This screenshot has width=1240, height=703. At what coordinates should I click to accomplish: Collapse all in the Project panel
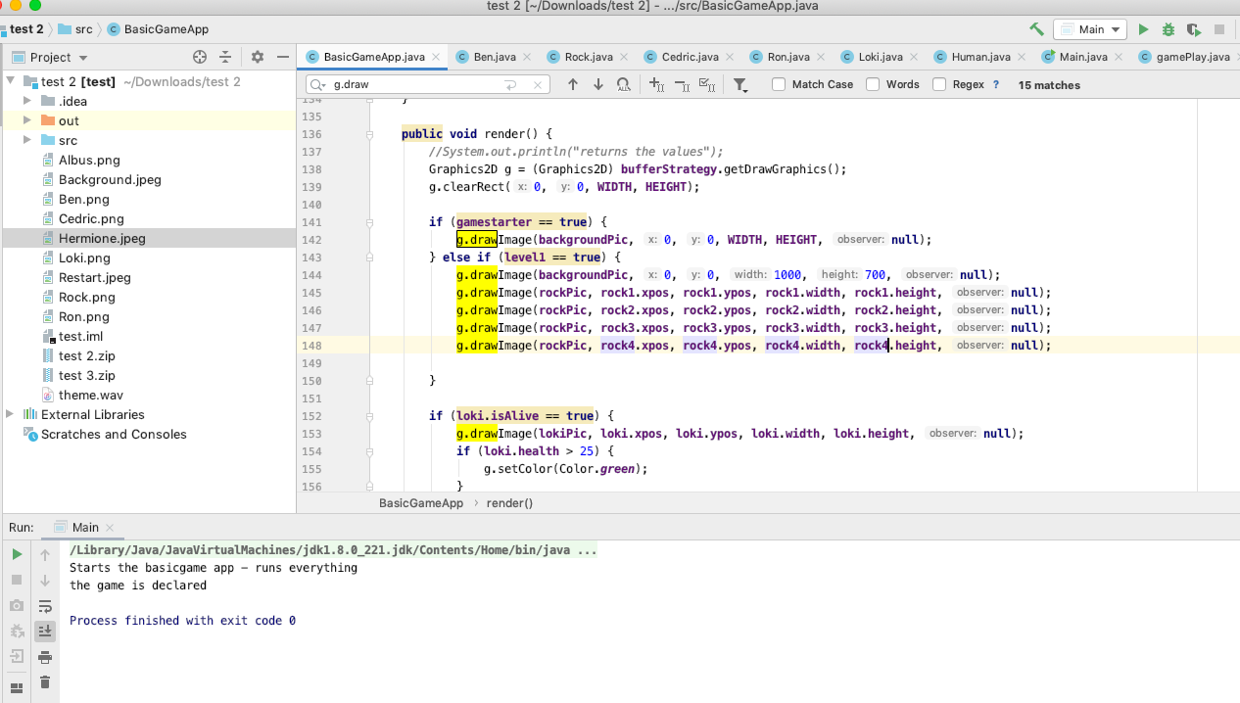pos(225,58)
